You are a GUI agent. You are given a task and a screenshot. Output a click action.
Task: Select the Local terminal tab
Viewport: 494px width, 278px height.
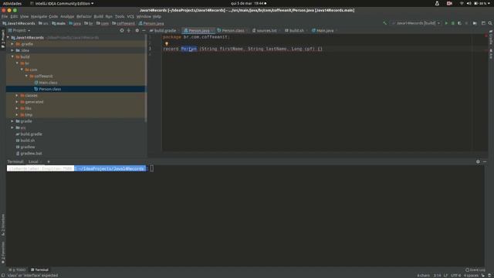pos(33,161)
